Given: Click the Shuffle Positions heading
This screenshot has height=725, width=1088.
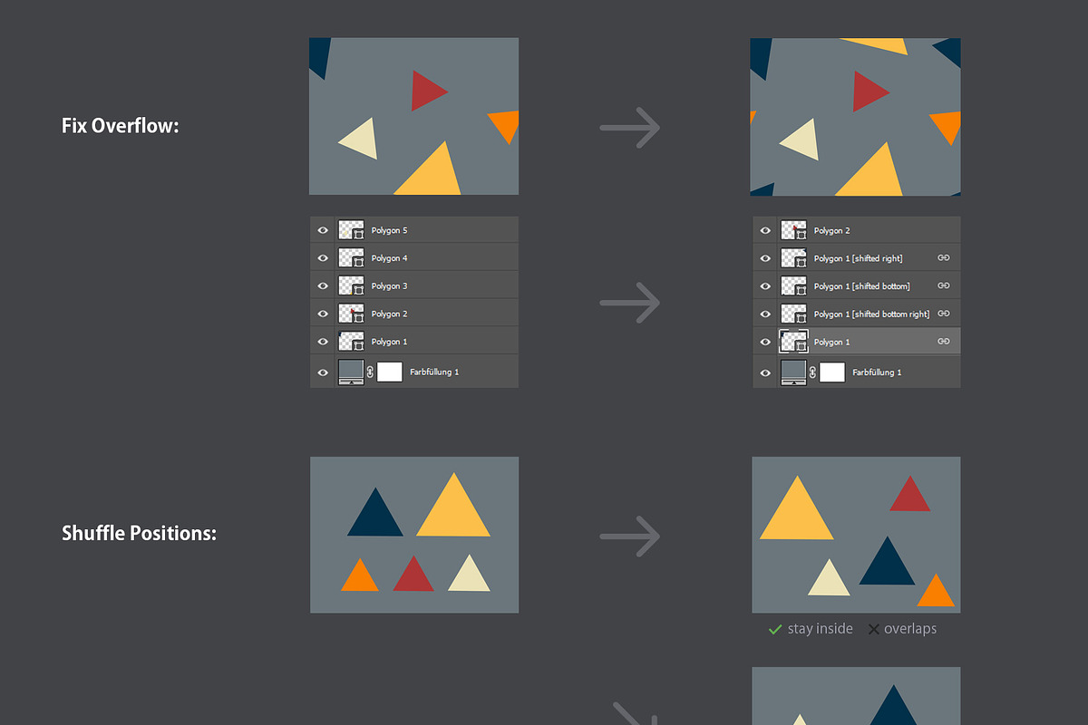Looking at the screenshot, I should click(139, 533).
